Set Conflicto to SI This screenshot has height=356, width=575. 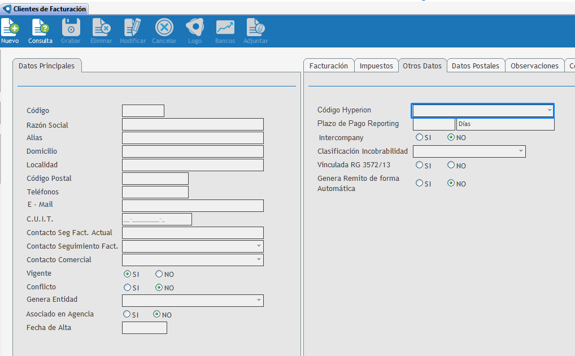click(x=127, y=288)
